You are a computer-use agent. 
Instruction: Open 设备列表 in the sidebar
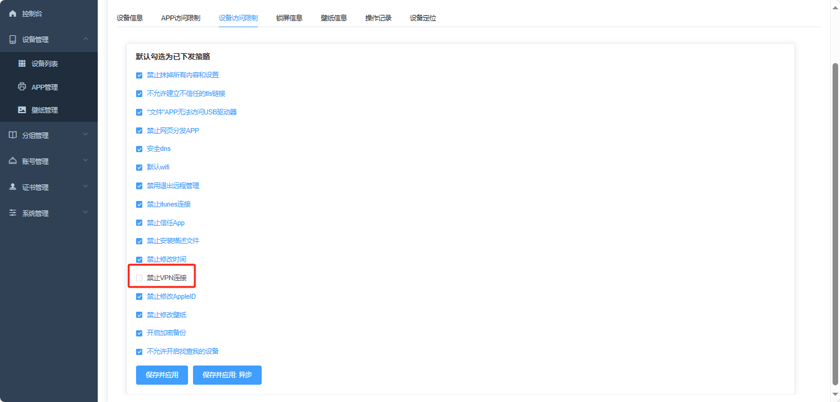click(x=49, y=64)
